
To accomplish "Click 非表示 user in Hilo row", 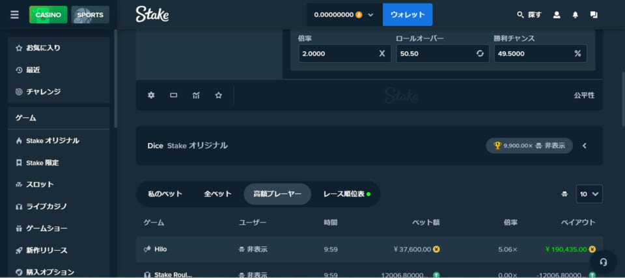I will (x=253, y=249).
